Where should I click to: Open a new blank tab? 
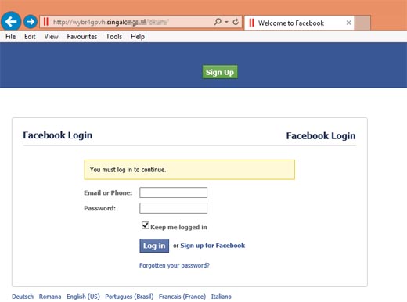click(362, 23)
